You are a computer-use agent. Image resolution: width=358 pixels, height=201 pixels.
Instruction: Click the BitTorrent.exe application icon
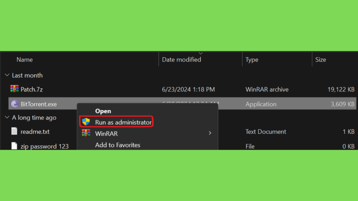coord(14,104)
